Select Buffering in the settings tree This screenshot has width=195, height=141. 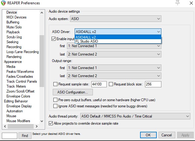pyautogui.click(x=13, y=22)
